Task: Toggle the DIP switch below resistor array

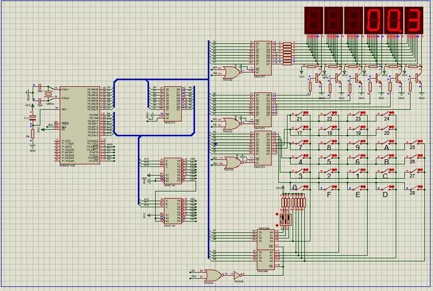Action: click(285, 219)
